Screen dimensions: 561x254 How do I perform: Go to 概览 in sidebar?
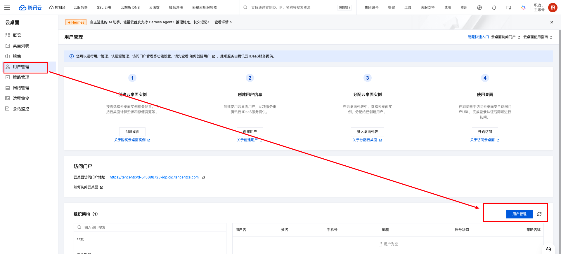(29, 35)
